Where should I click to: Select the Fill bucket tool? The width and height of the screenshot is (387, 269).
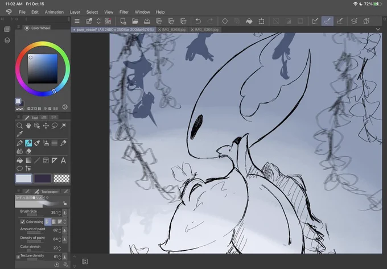click(19, 160)
